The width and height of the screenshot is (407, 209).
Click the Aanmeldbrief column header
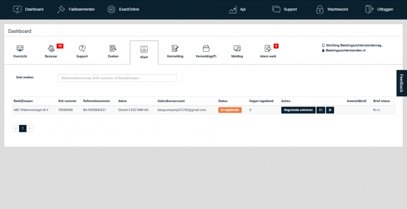pos(356,101)
